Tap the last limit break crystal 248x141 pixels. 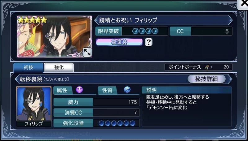[x=155, y=31]
